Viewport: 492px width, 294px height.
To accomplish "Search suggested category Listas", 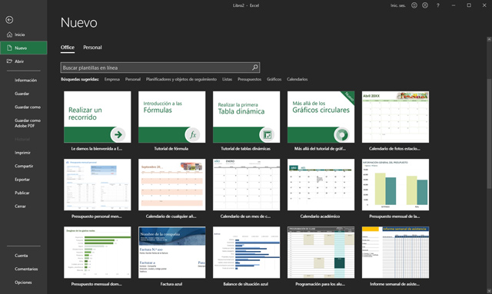I will (228, 79).
